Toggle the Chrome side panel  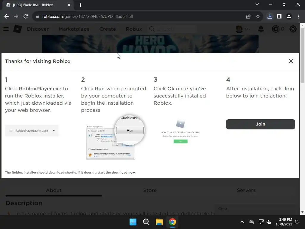pyautogui.click(x=279, y=17)
